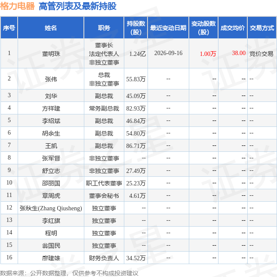Click the 数据来源 footer note
The width and height of the screenshot is (277, 277).
pos(69,273)
